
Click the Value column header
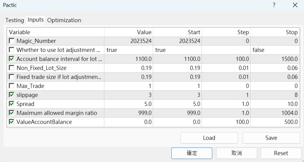tap(129, 32)
